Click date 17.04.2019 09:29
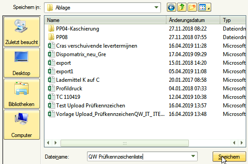248x164 pixels. [x=187, y=54]
